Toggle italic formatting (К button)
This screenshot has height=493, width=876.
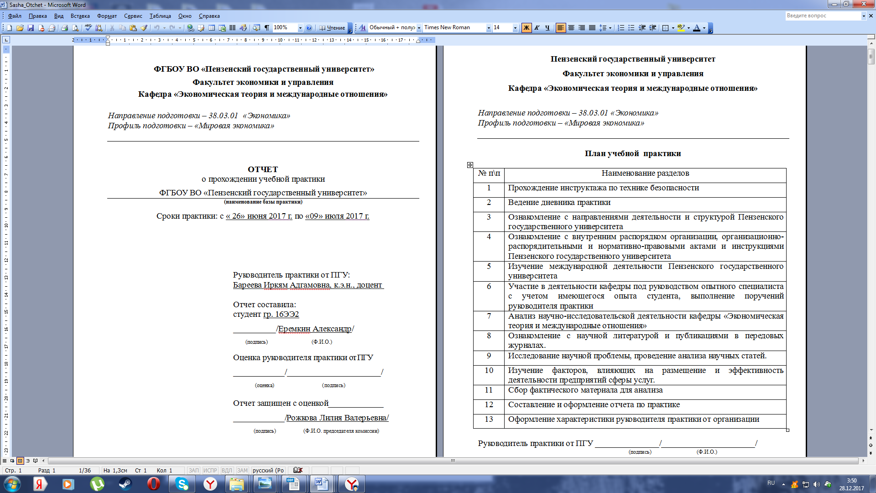click(x=537, y=28)
